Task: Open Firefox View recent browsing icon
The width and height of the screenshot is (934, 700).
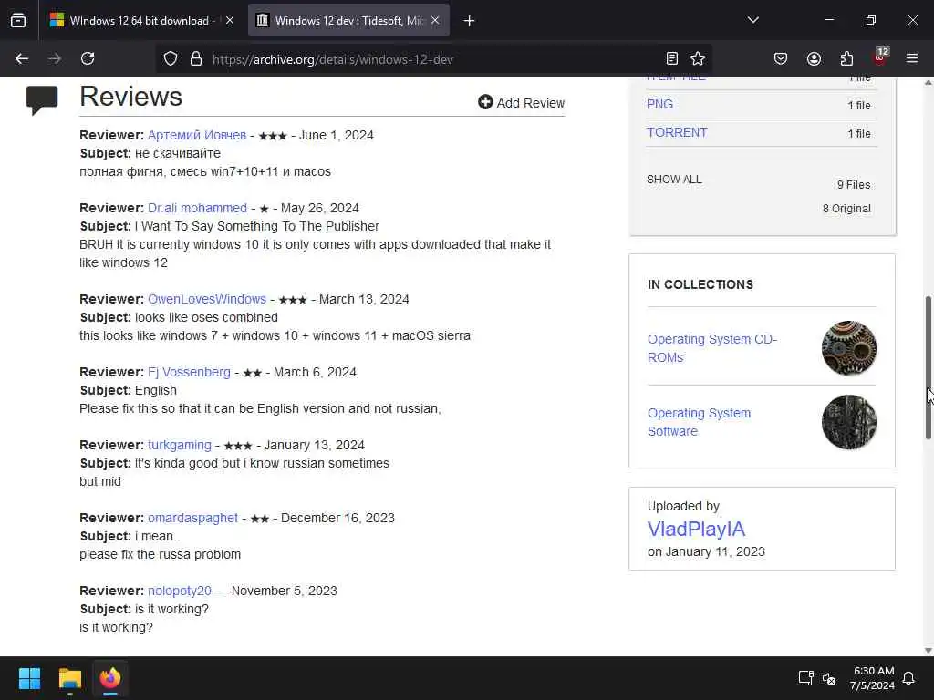Action: pyautogui.click(x=18, y=20)
